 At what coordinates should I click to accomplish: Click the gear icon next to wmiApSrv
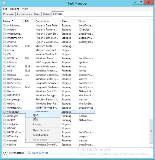[x=4, y=124]
